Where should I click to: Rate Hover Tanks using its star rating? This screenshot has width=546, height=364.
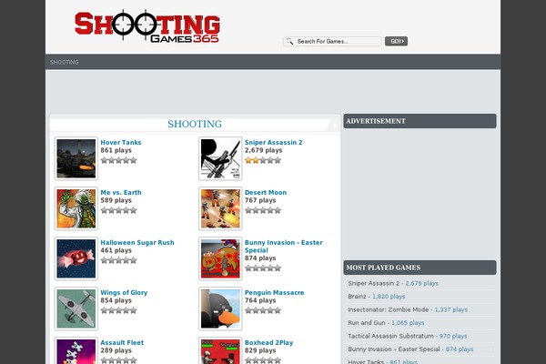pos(118,160)
